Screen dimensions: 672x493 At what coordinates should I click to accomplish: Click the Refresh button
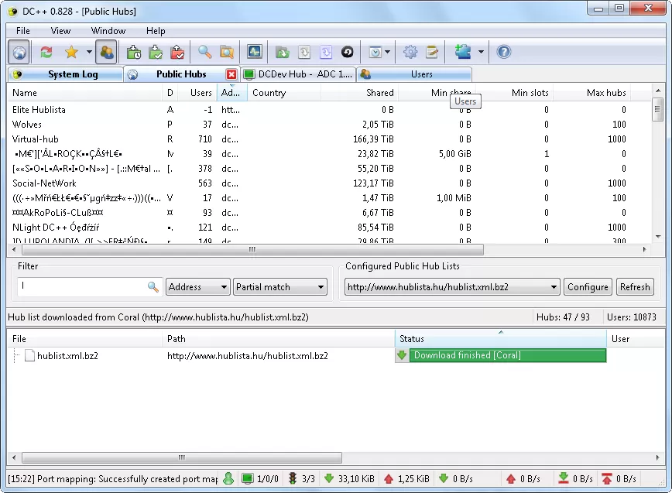(635, 286)
